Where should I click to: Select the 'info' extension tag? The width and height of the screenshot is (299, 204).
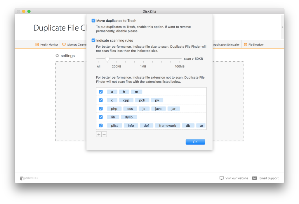click(x=131, y=125)
